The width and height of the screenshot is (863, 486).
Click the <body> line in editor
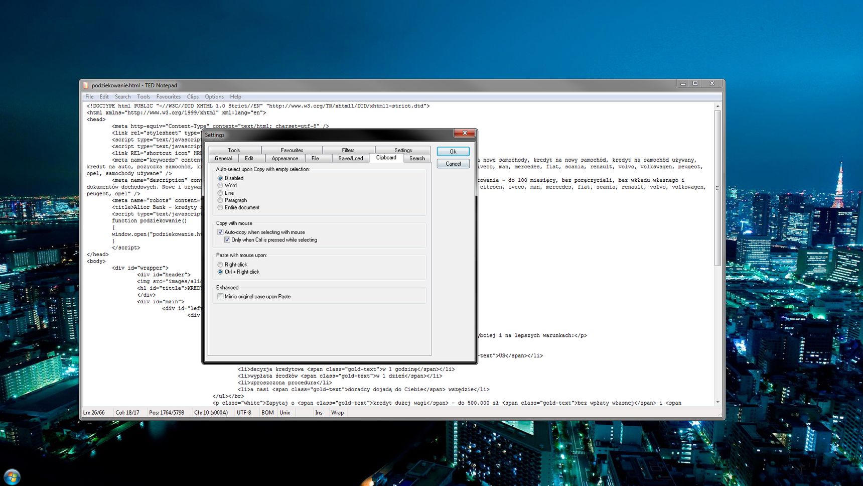[96, 261]
